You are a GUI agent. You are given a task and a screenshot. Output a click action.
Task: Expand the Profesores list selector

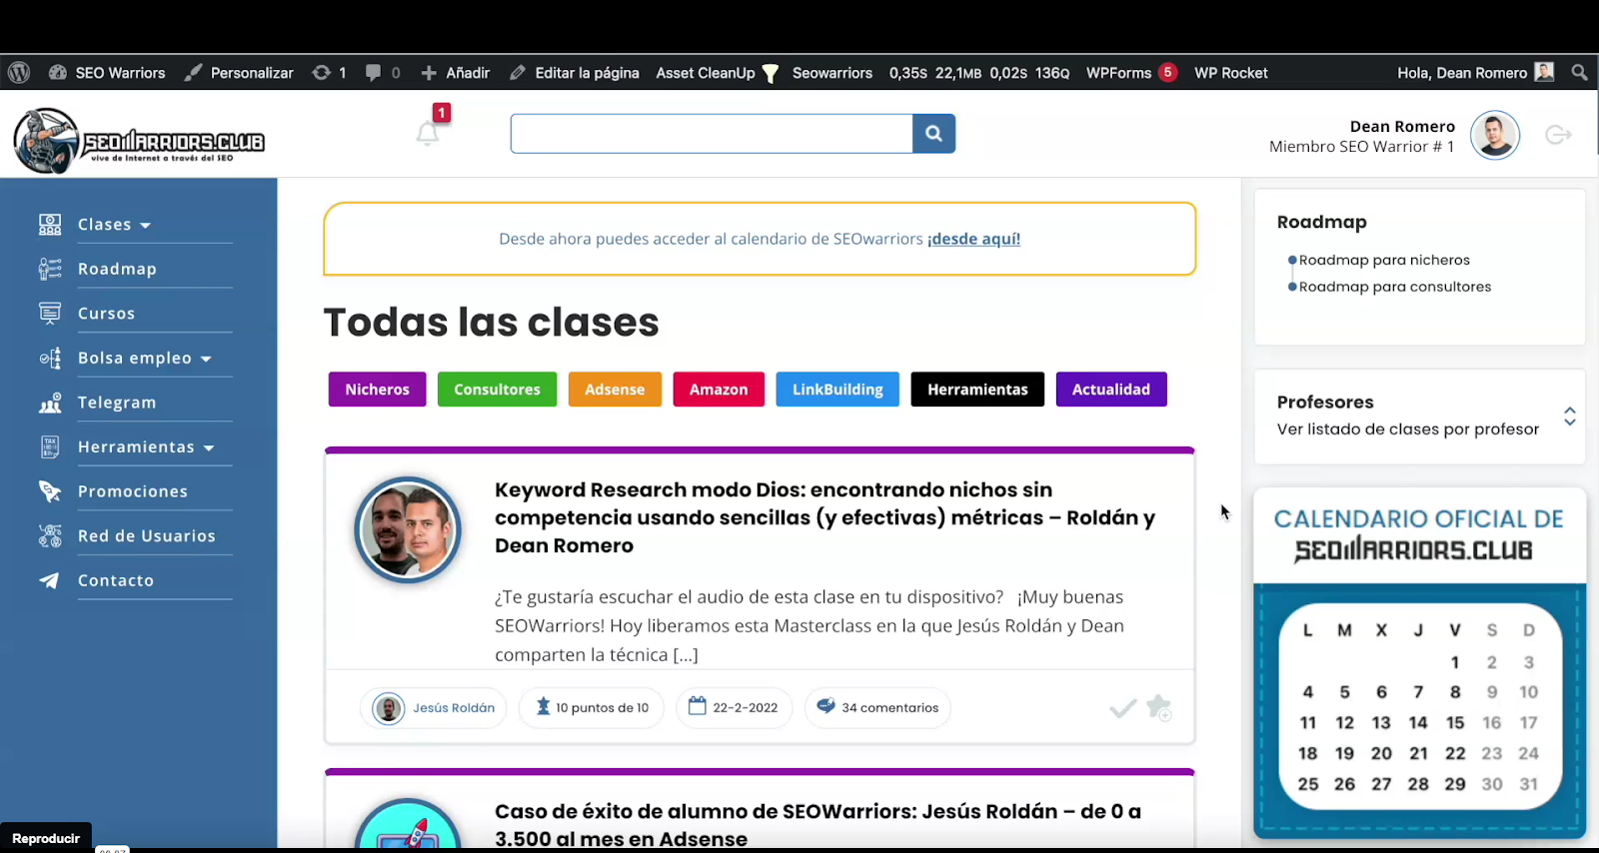tap(1570, 417)
